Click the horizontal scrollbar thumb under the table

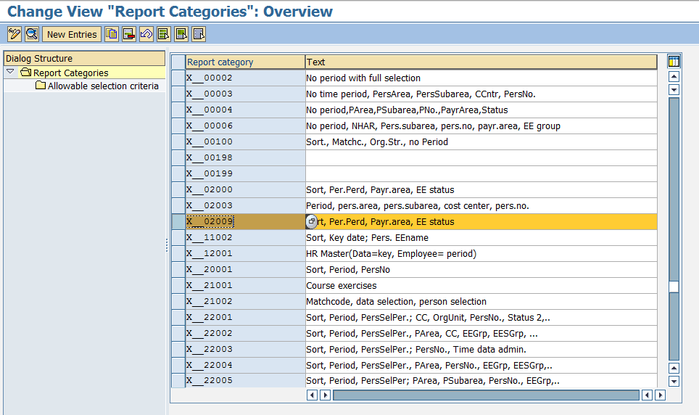click(486, 395)
